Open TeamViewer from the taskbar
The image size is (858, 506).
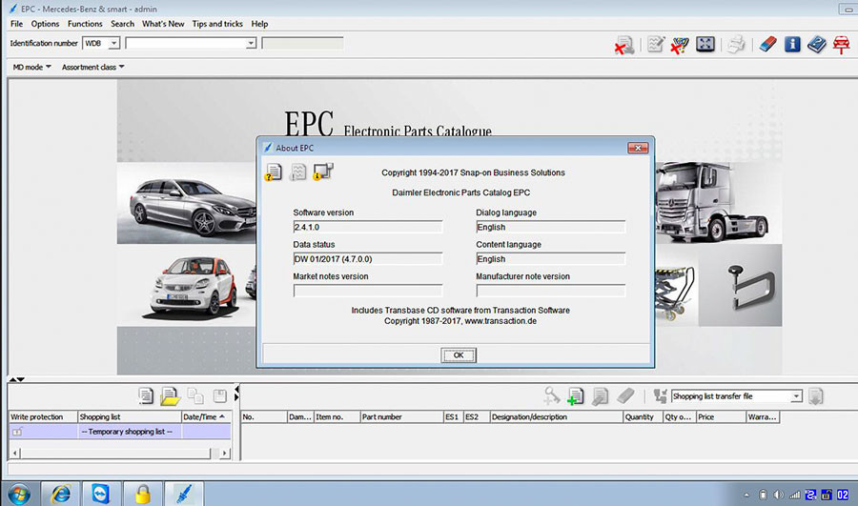pyautogui.click(x=101, y=494)
